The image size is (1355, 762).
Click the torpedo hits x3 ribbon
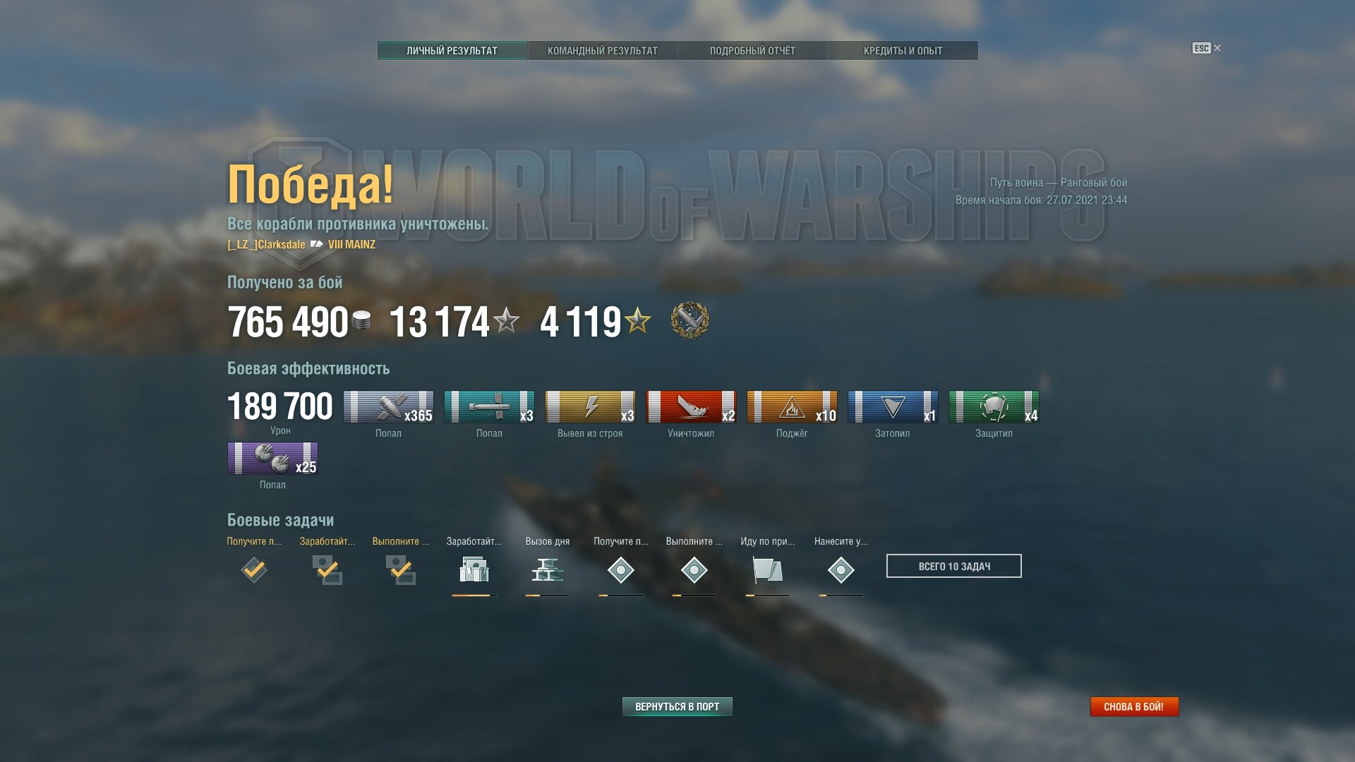coord(489,407)
